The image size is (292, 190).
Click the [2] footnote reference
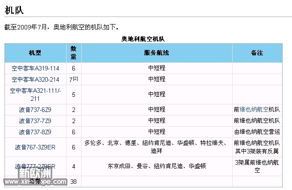point(75,78)
